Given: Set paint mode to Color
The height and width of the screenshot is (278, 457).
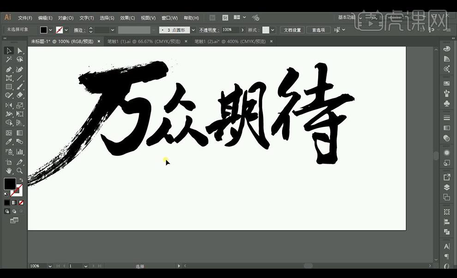Looking at the screenshot, I should (7, 202).
